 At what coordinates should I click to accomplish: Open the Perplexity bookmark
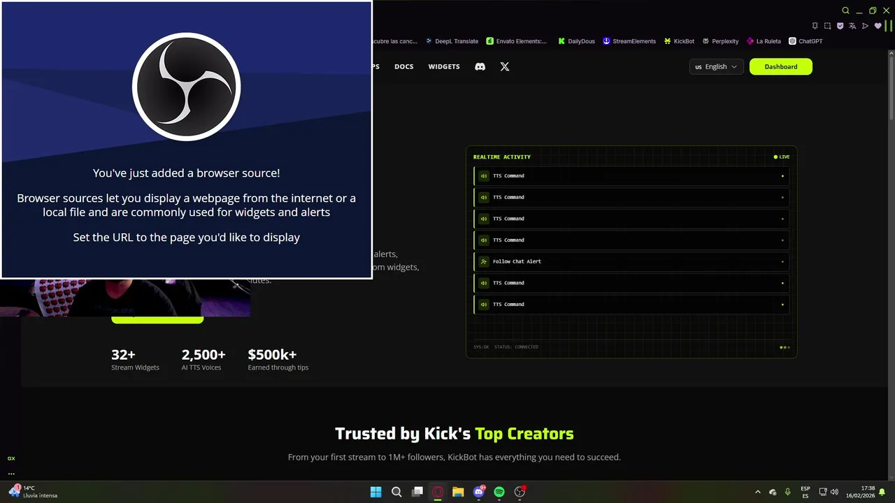pyautogui.click(x=720, y=41)
